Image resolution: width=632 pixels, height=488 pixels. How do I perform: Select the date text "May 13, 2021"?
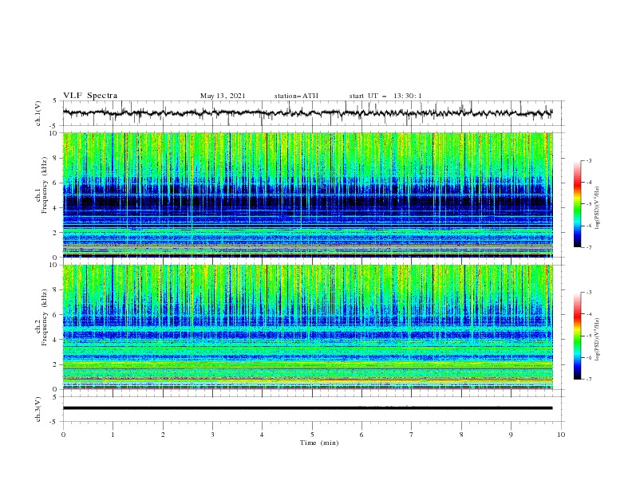(x=223, y=96)
